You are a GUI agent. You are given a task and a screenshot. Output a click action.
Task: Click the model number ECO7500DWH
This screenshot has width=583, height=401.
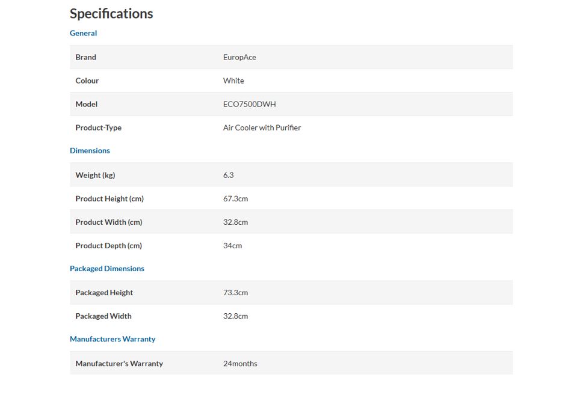tap(250, 104)
